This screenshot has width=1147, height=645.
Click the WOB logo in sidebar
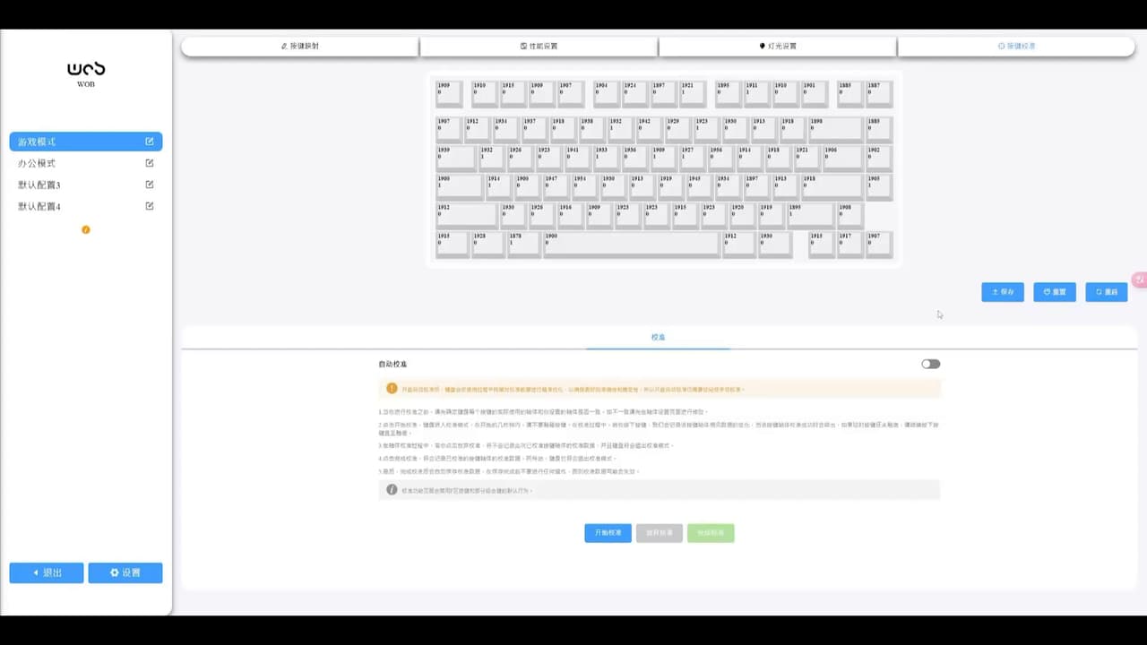86,73
